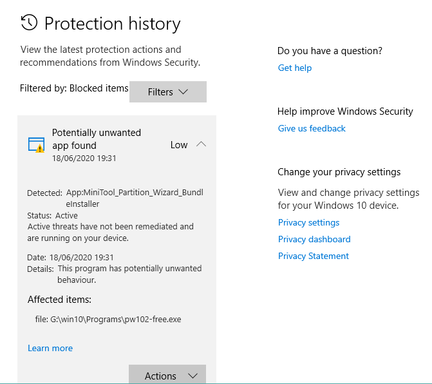
Task: Click the Low severity label
Action: [x=179, y=145]
